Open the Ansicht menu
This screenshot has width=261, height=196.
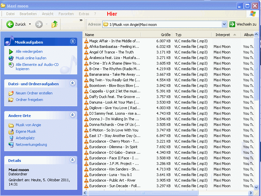pyautogui.click(x=48, y=14)
